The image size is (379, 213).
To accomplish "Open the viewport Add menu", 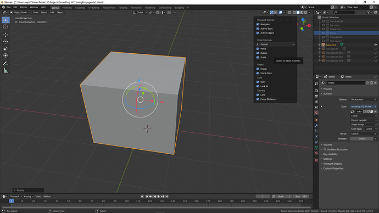I will pos(52,12).
